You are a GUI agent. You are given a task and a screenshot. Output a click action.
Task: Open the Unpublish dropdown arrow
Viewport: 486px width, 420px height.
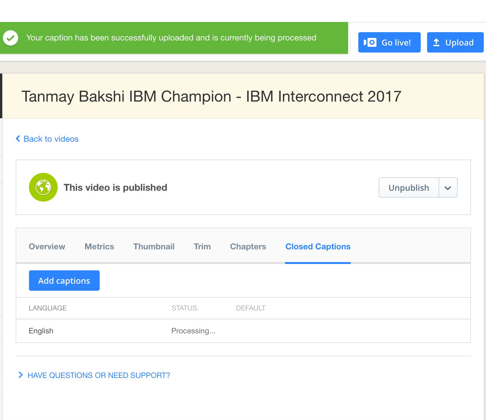[x=448, y=188]
